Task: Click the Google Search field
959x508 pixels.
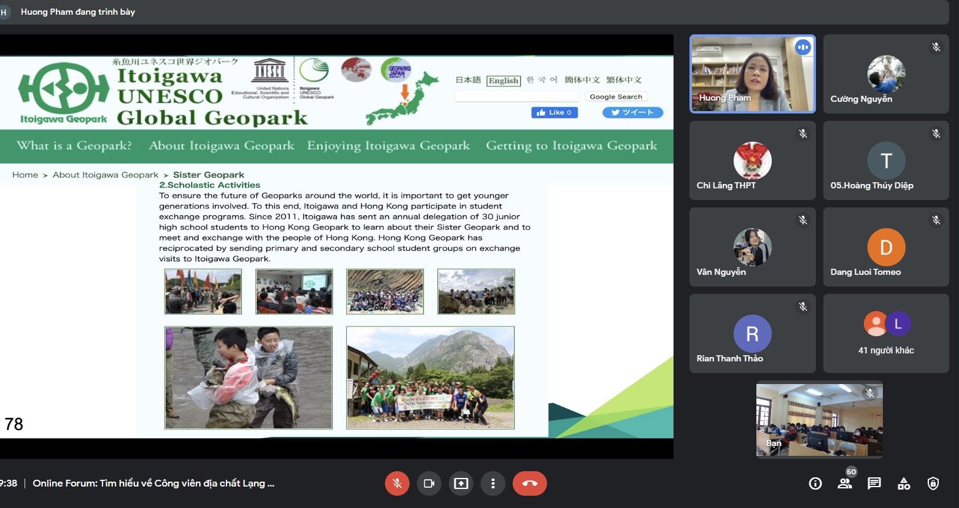Action: click(516, 96)
